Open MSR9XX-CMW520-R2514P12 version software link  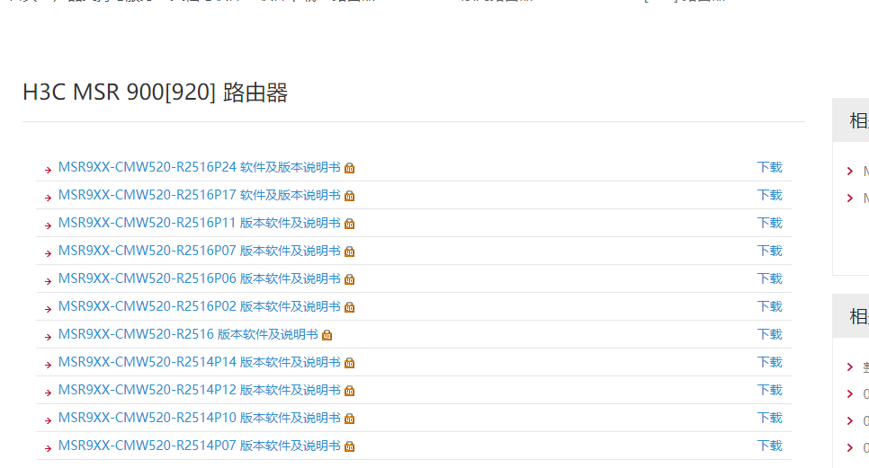pyautogui.click(x=199, y=390)
